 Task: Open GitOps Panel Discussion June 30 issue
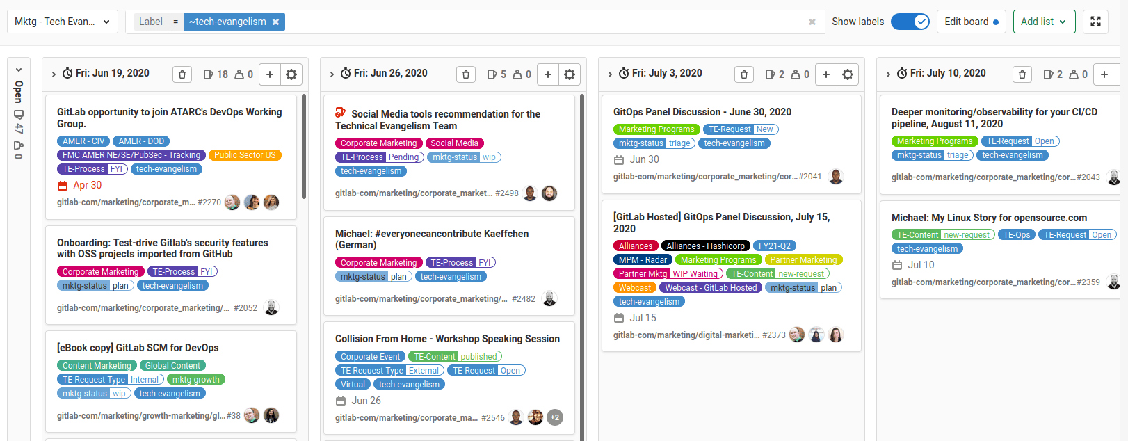click(x=702, y=112)
